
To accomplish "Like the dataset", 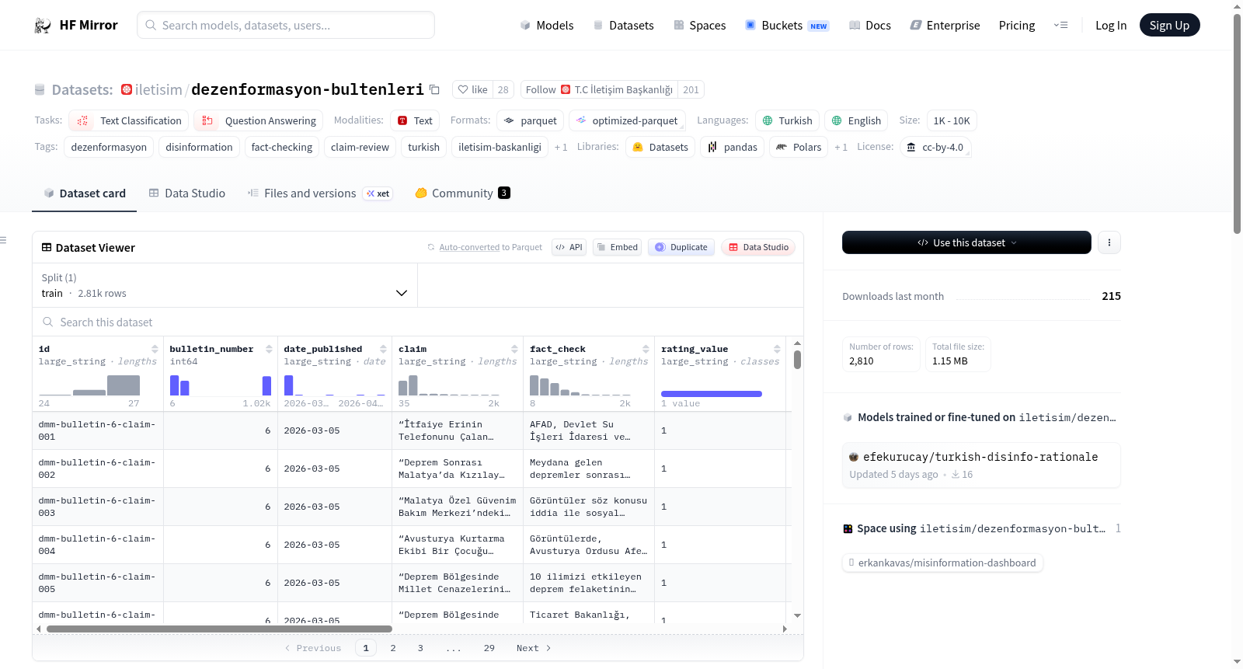I will (472, 89).
